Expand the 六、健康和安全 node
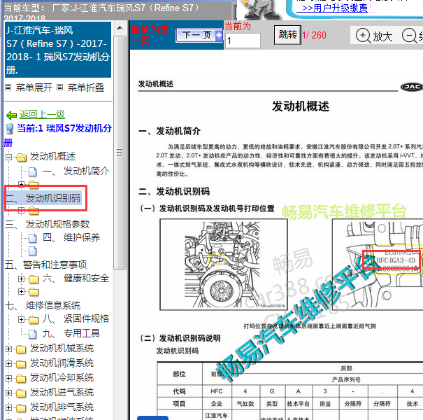This screenshot has width=423, height=420. pos(21,279)
